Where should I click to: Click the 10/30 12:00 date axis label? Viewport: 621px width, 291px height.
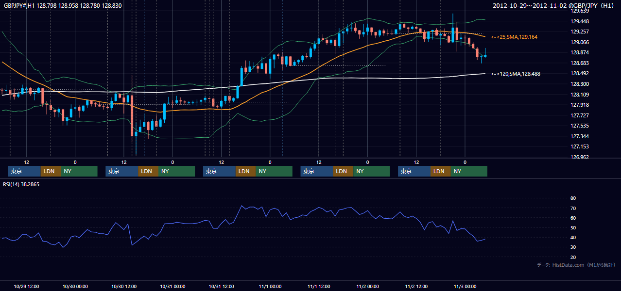point(124,286)
